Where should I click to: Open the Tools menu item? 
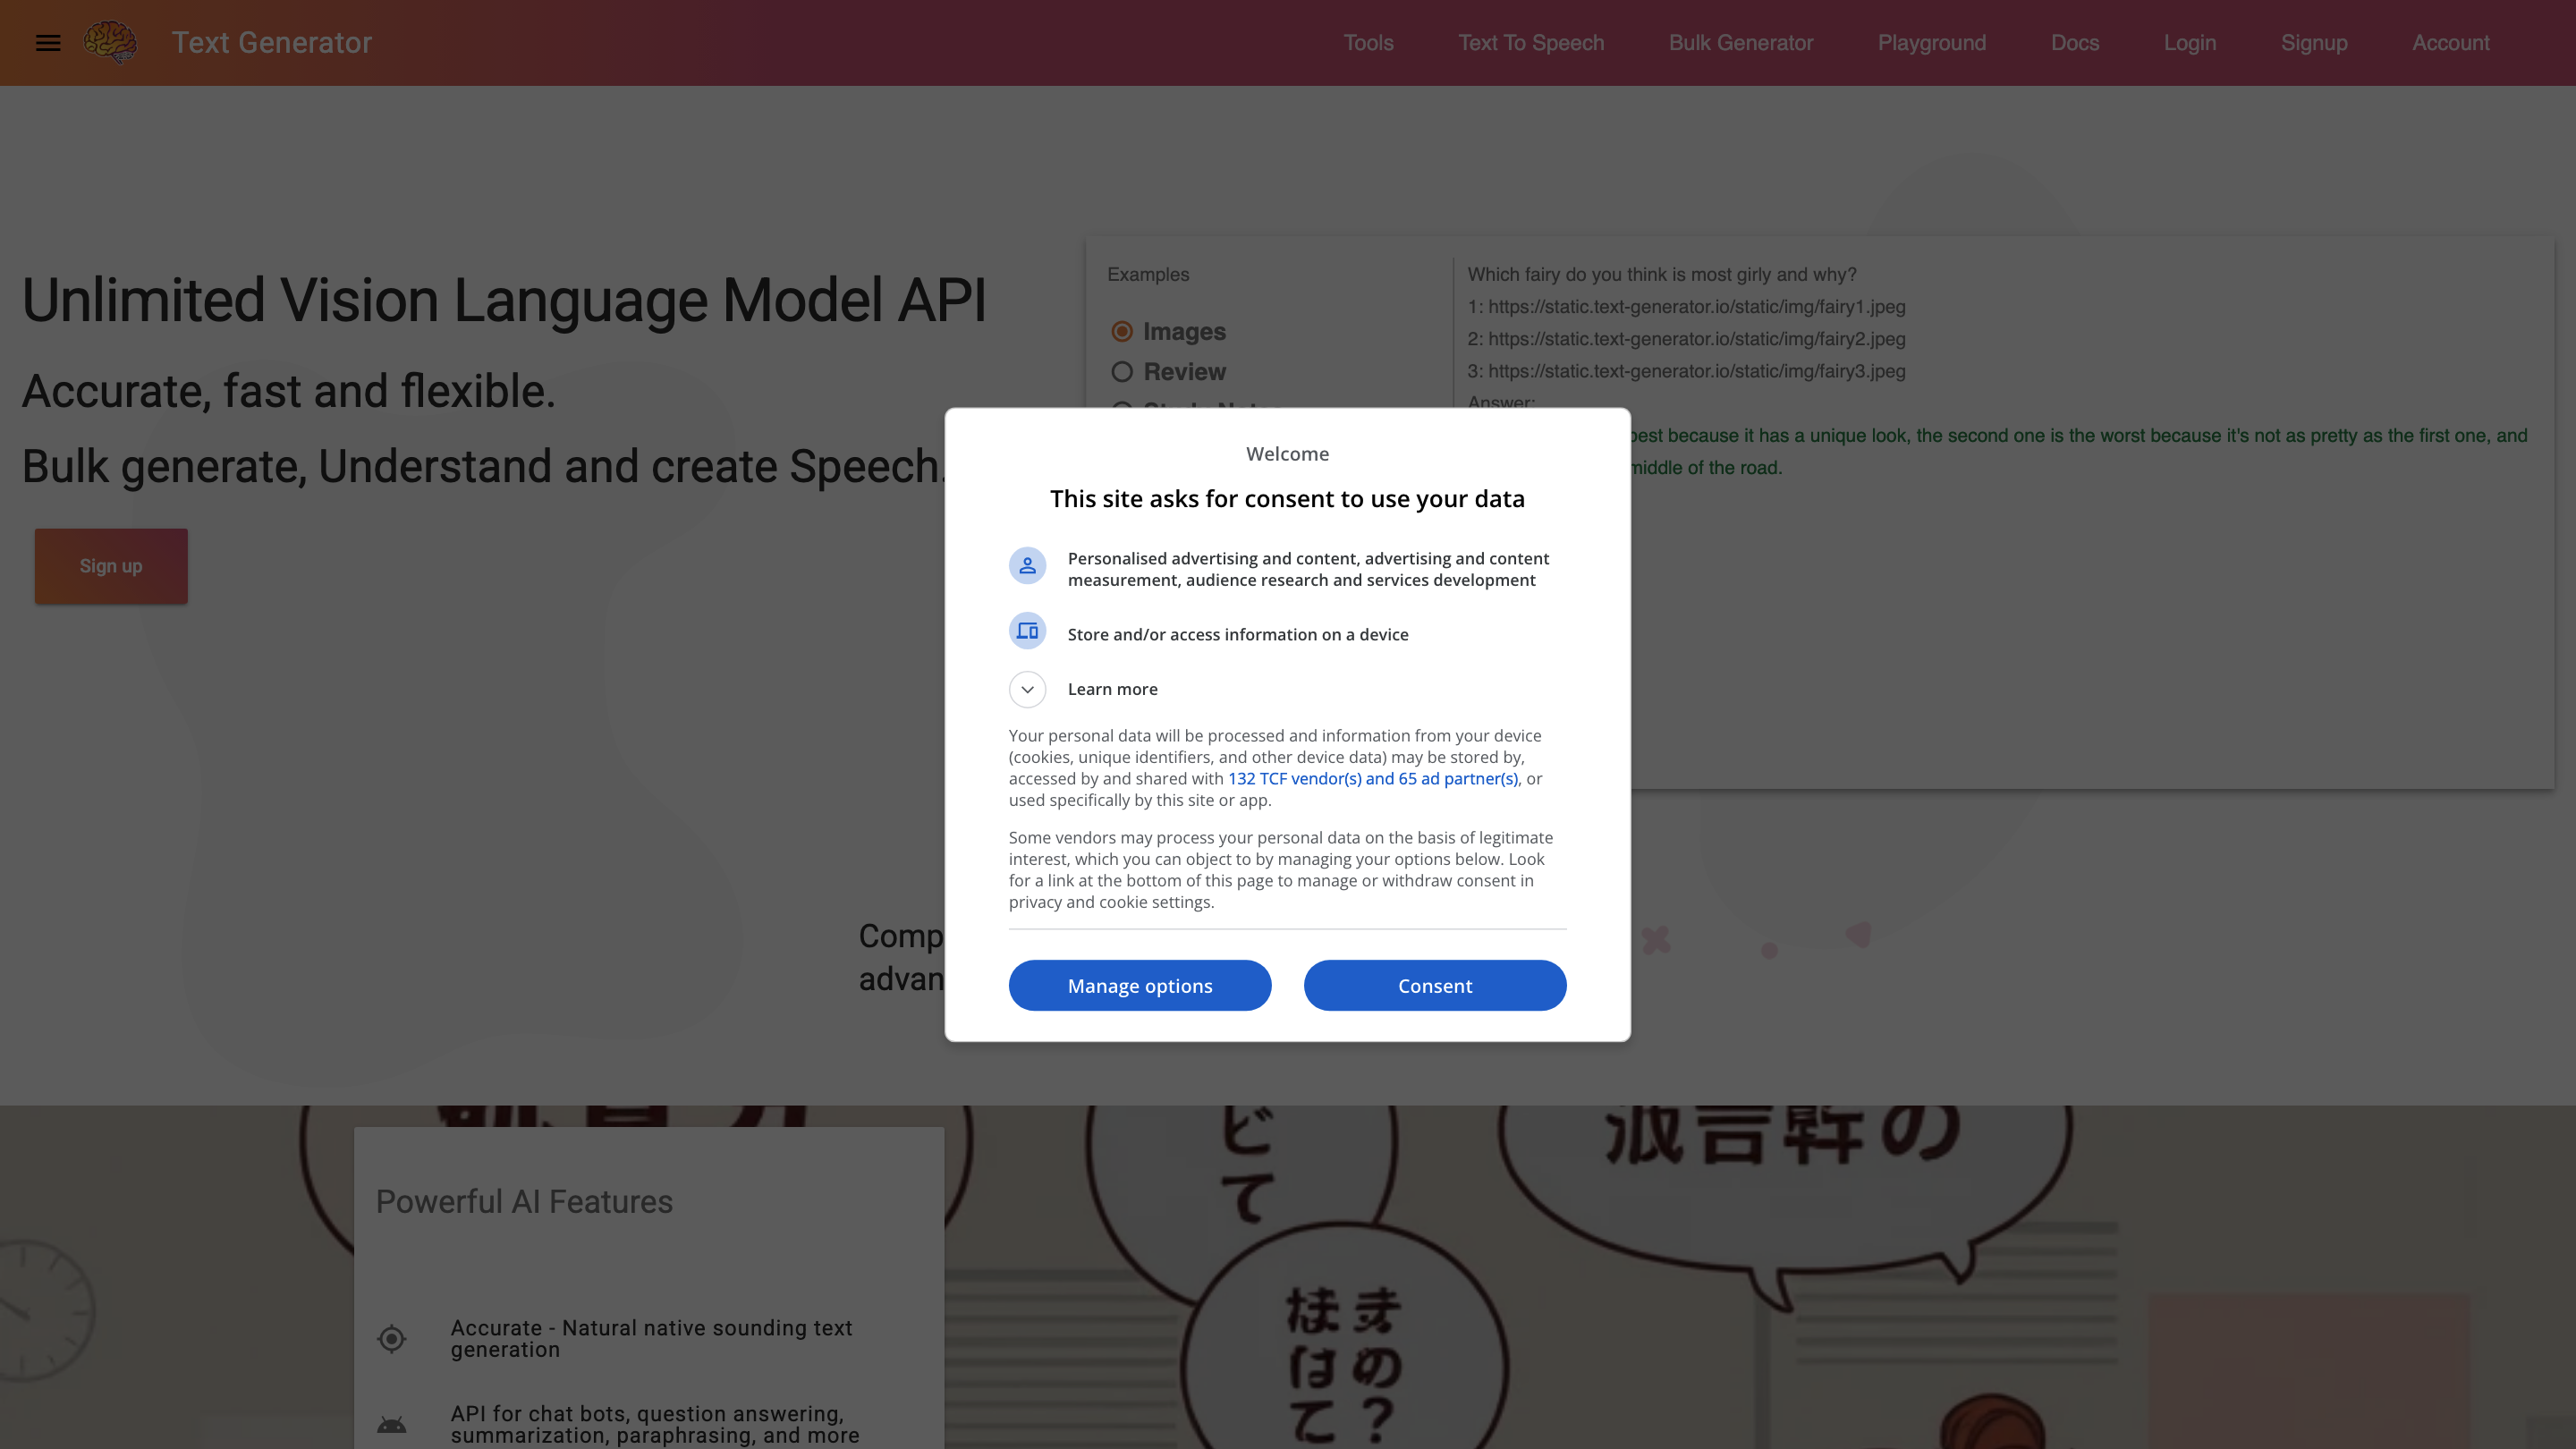[1368, 42]
